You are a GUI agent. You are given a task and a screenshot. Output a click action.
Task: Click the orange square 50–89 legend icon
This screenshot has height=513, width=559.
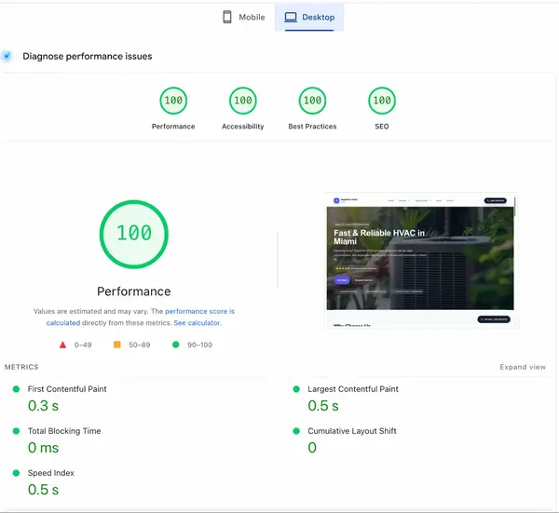[x=117, y=344]
